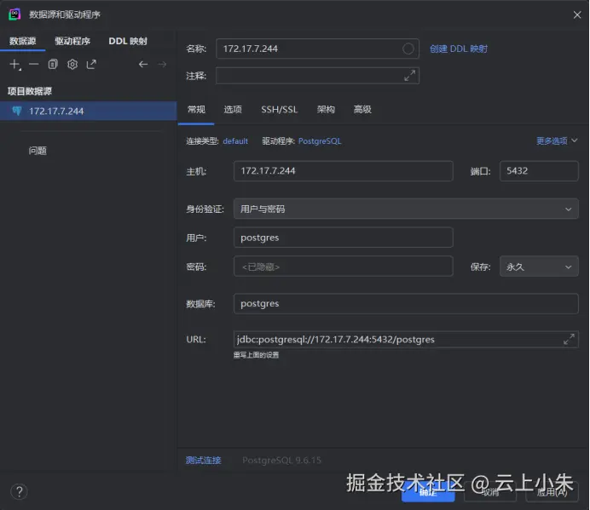Change connection type via default link
This screenshot has width=590, height=510.
[x=235, y=141]
